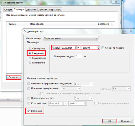Open the Отложить на delay dropdown
135x126 pixels.
click(x=84, y=84)
